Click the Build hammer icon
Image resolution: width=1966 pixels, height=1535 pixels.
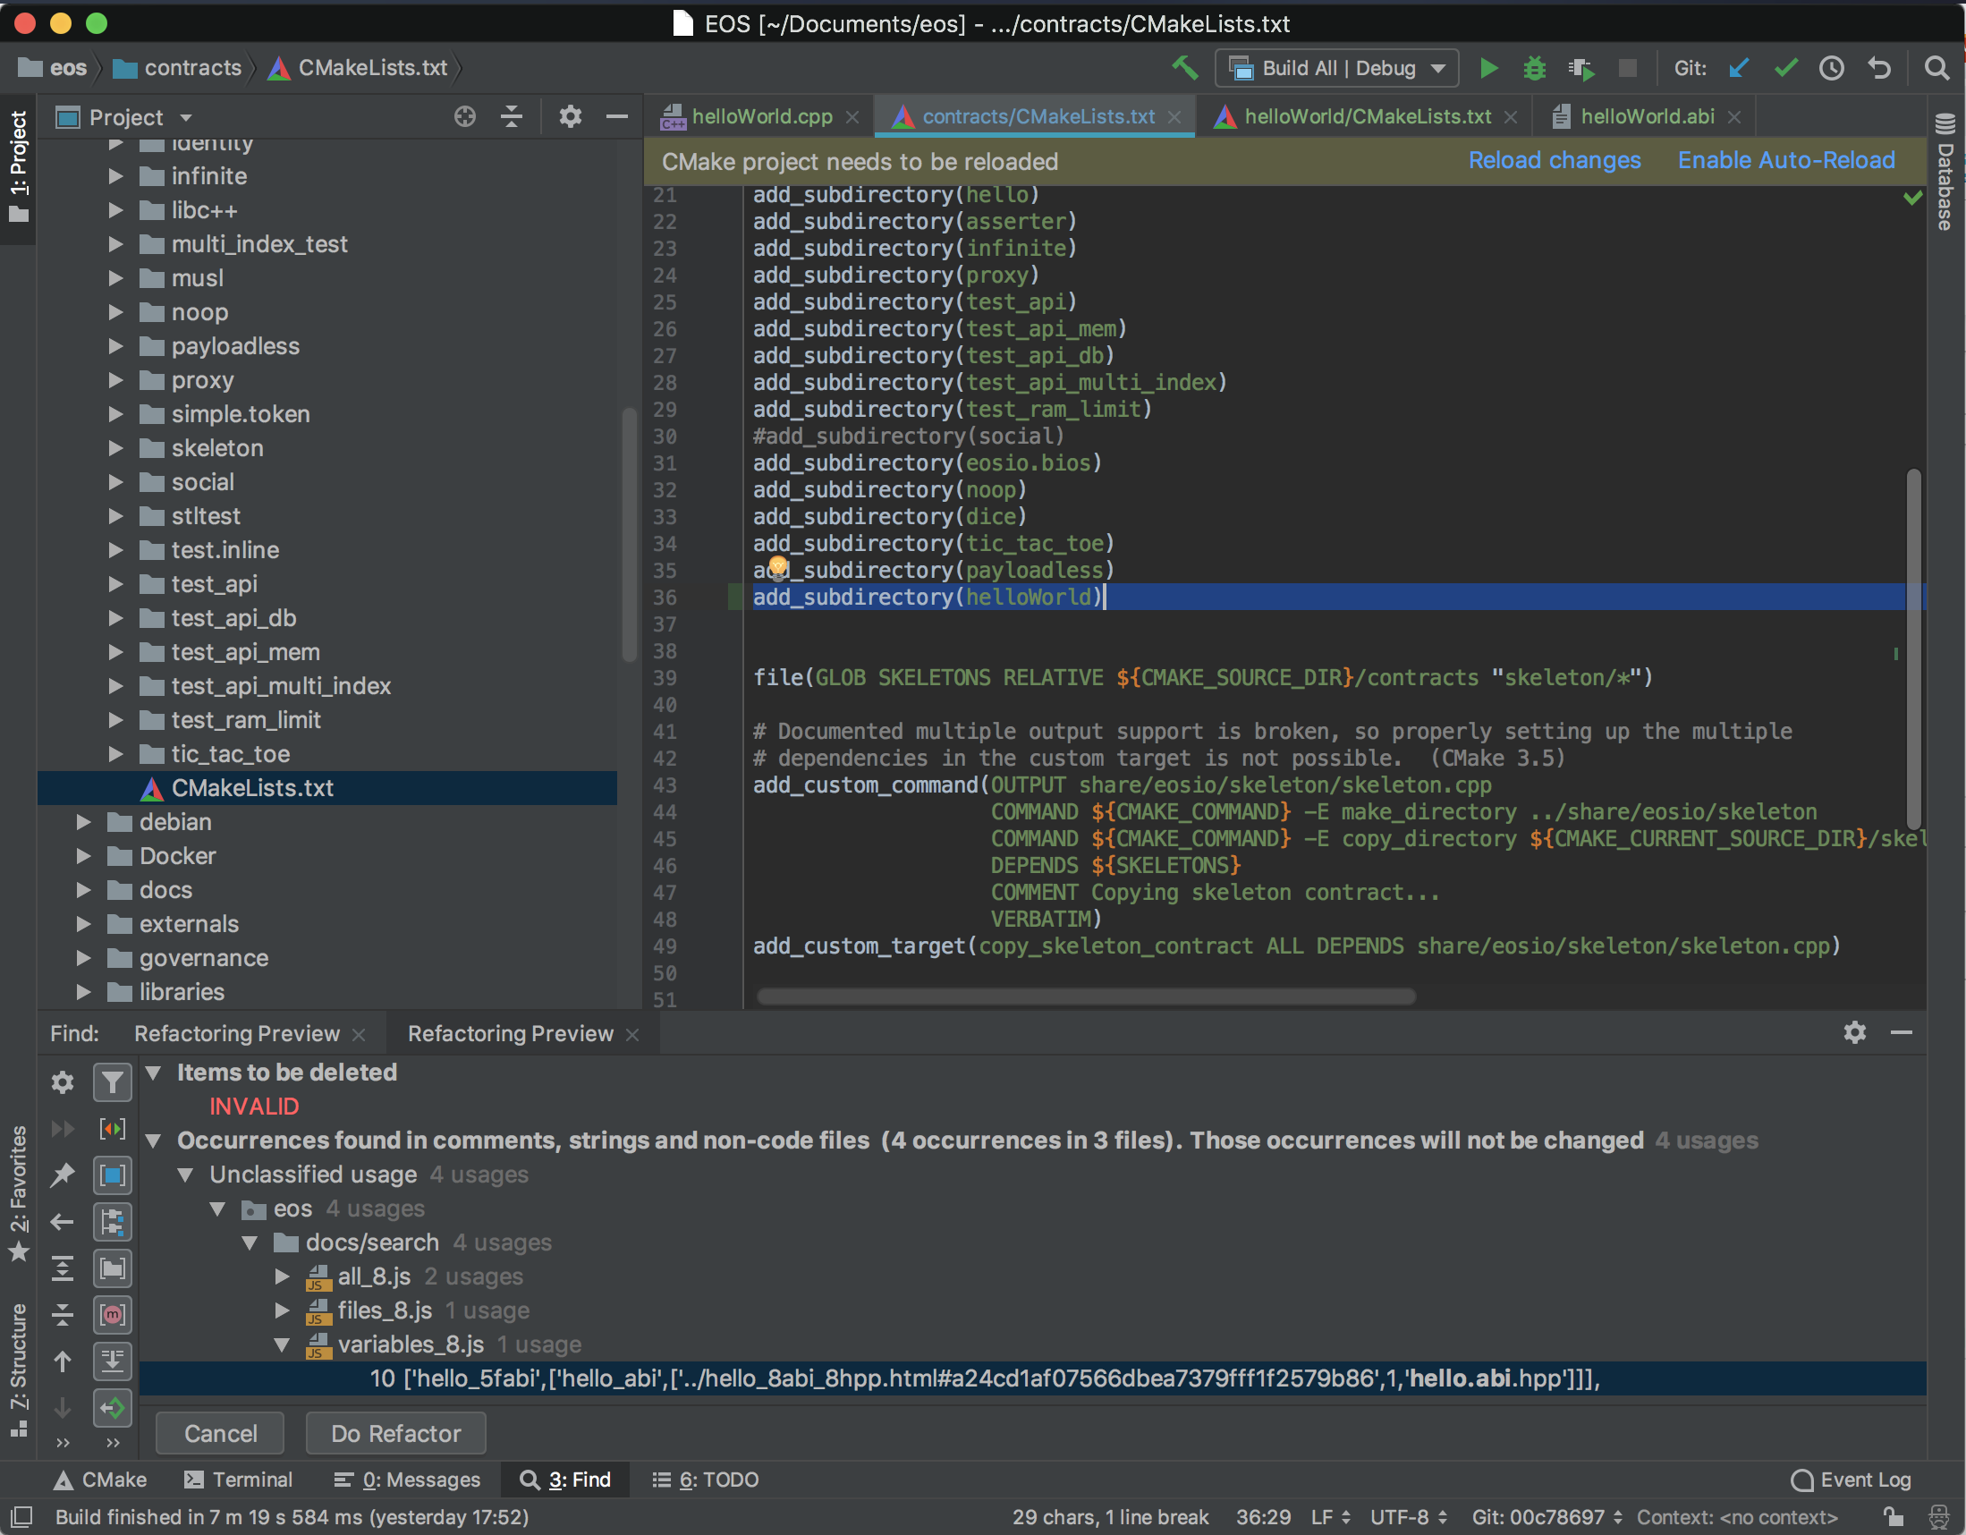pos(1184,68)
